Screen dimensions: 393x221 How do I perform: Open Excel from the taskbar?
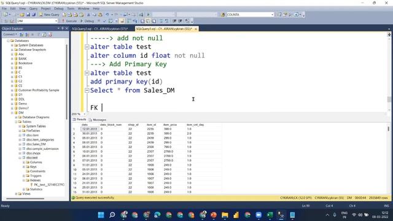[270, 215]
